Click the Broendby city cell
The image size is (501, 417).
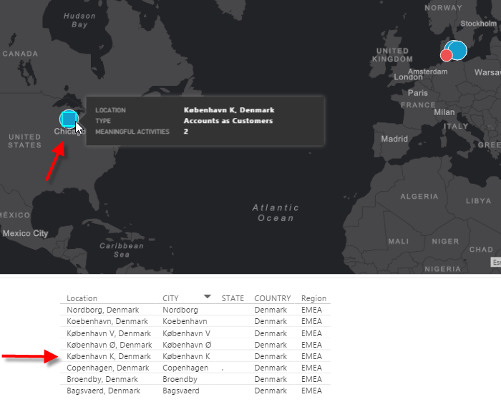point(180,379)
